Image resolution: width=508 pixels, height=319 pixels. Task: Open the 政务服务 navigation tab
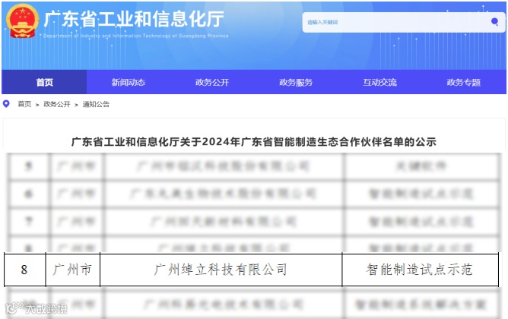pos(296,82)
